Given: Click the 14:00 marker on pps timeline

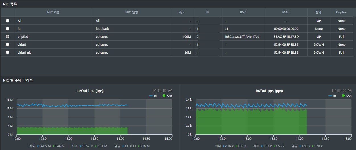Looking at the screenshot, I should (299, 139).
